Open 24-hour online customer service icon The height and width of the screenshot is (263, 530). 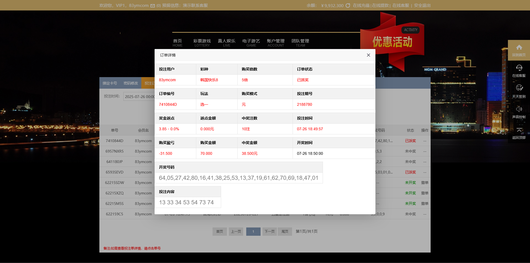click(519, 68)
